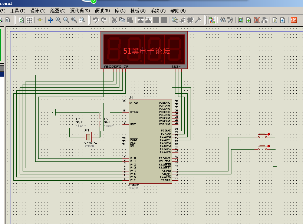The width and height of the screenshot is (303, 224).
Task: Click the P1.0 pin label
Action: [133, 158]
